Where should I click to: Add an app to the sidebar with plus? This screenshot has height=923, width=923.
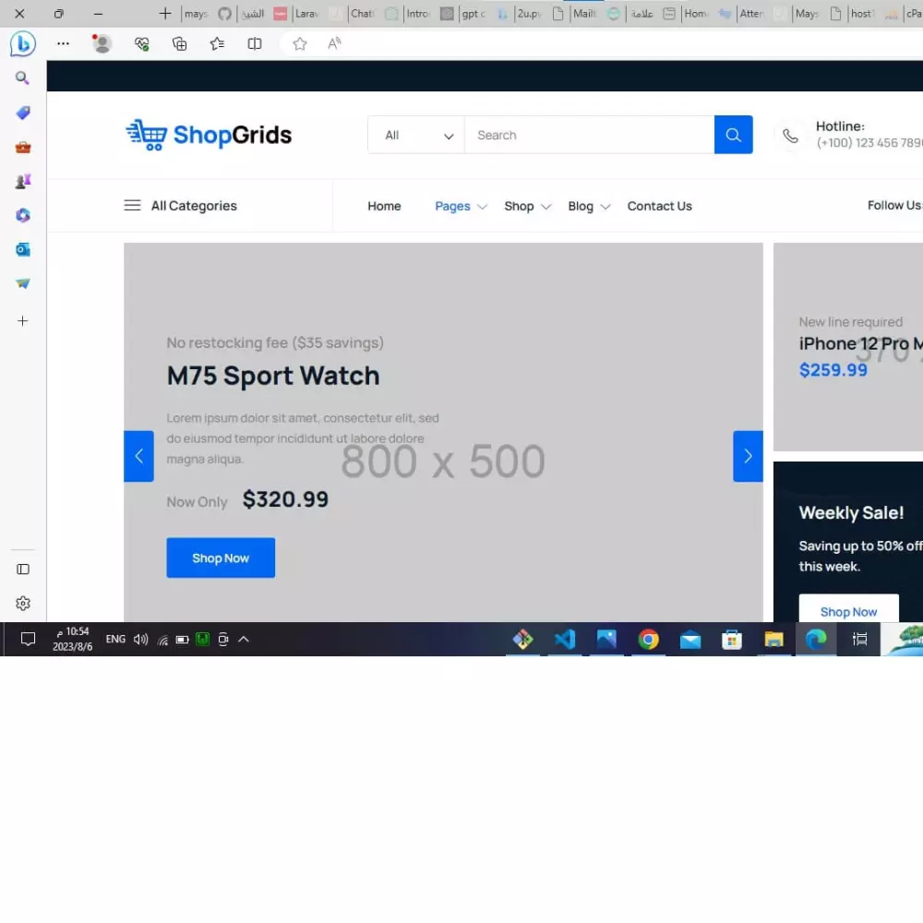click(22, 321)
